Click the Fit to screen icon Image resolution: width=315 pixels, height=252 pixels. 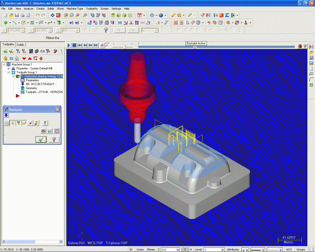52,15
